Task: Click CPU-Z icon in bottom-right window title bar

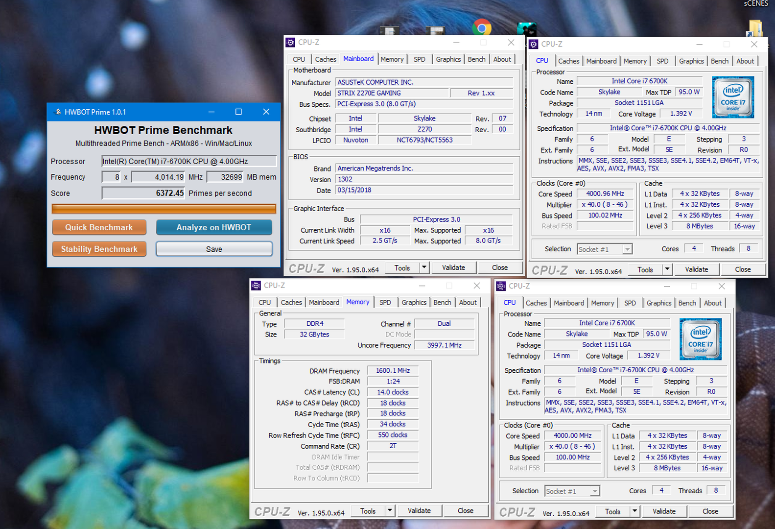Action: pos(501,286)
